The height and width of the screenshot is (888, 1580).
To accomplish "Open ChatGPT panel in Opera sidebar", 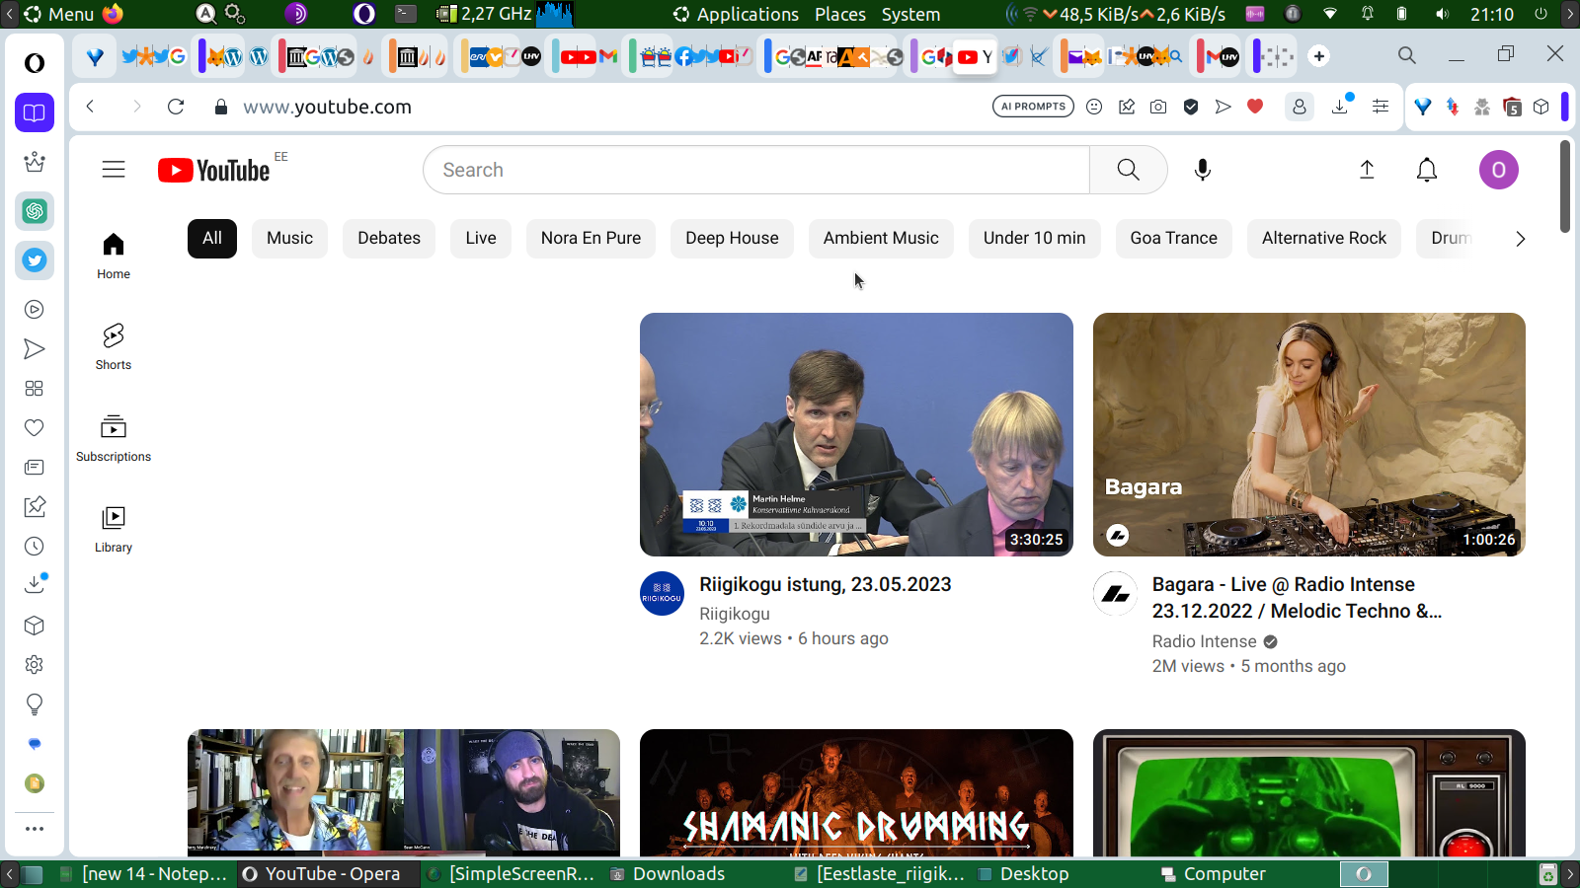I will click(35, 211).
